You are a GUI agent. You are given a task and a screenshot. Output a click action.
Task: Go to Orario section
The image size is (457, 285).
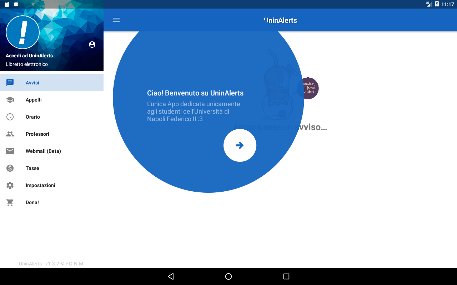[52, 117]
